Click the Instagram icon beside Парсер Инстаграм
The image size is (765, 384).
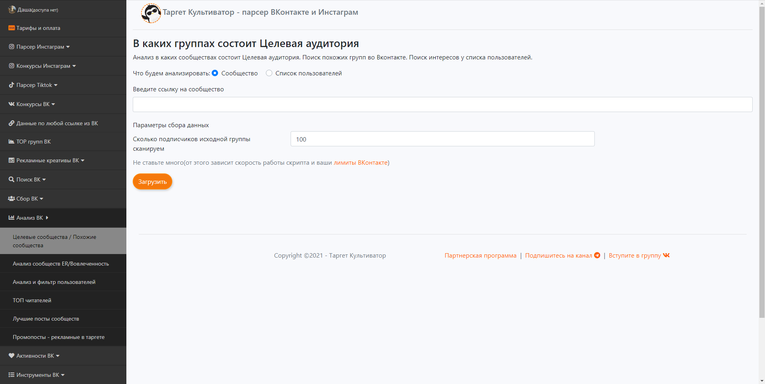click(12, 47)
